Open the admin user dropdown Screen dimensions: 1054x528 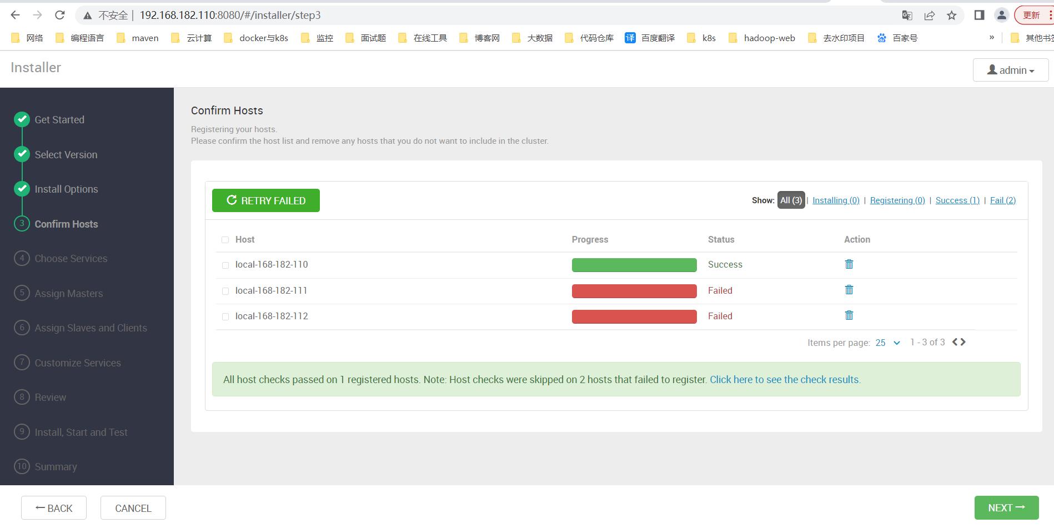[x=1010, y=70]
